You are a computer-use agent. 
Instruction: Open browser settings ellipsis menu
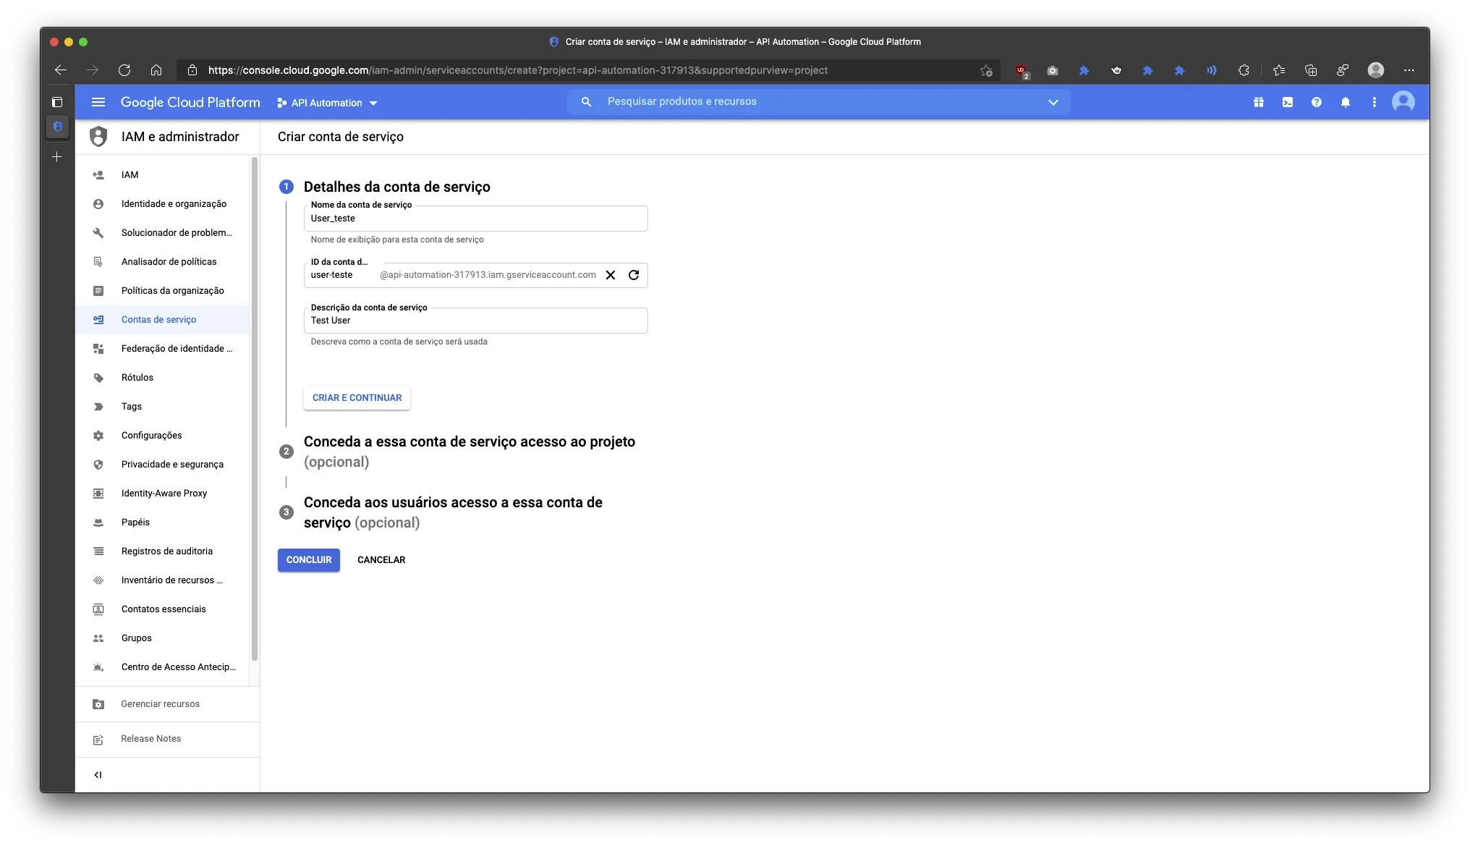coord(1409,70)
